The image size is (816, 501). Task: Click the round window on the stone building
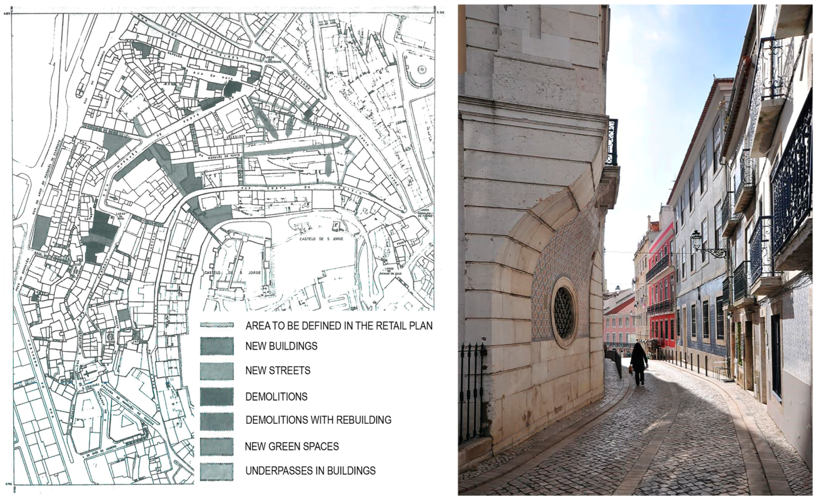(x=563, y=312)
